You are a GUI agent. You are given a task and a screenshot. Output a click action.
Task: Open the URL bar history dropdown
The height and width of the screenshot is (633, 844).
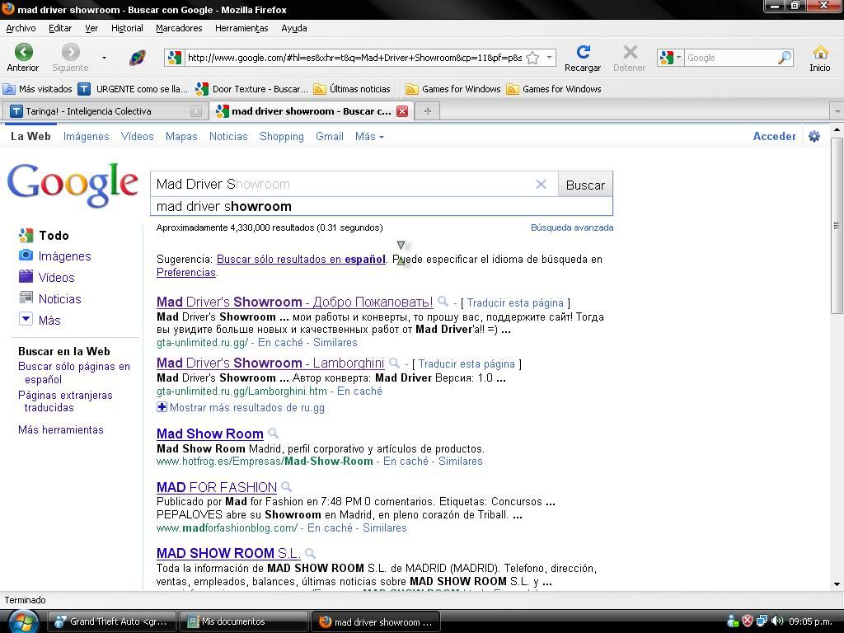coord(549,57)
